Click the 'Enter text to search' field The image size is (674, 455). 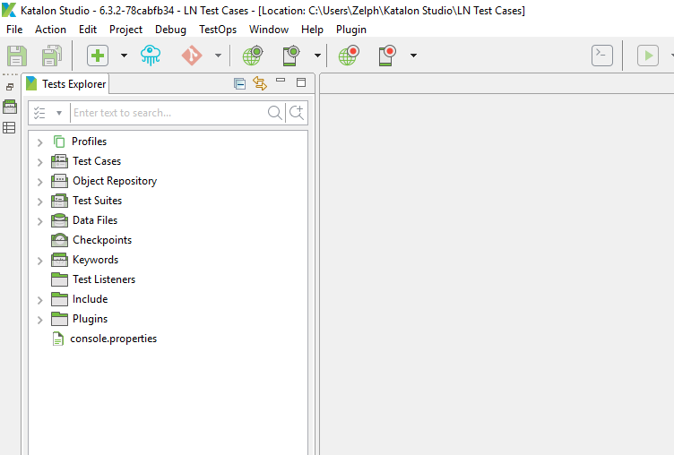168,113
